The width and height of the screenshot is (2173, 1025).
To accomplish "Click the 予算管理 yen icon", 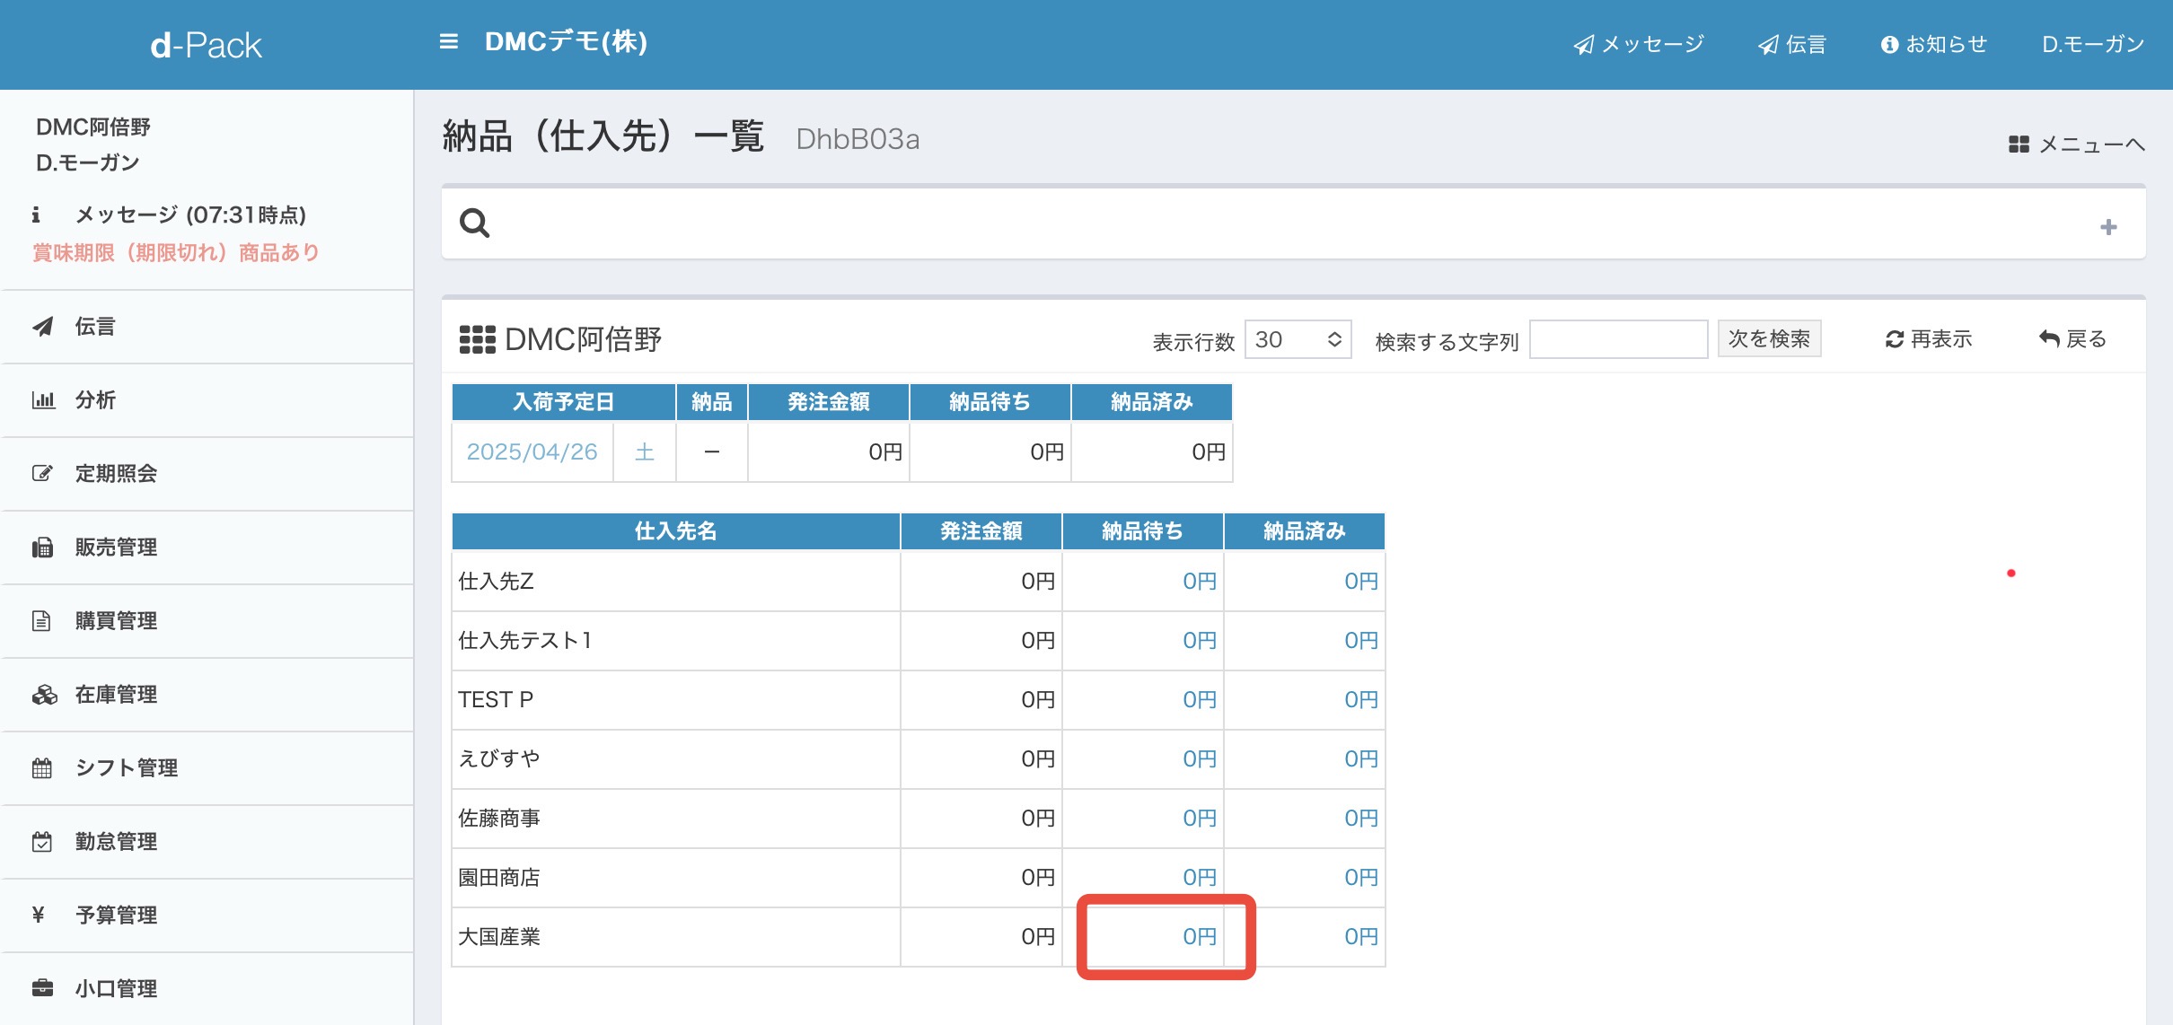I will [38, 915].
